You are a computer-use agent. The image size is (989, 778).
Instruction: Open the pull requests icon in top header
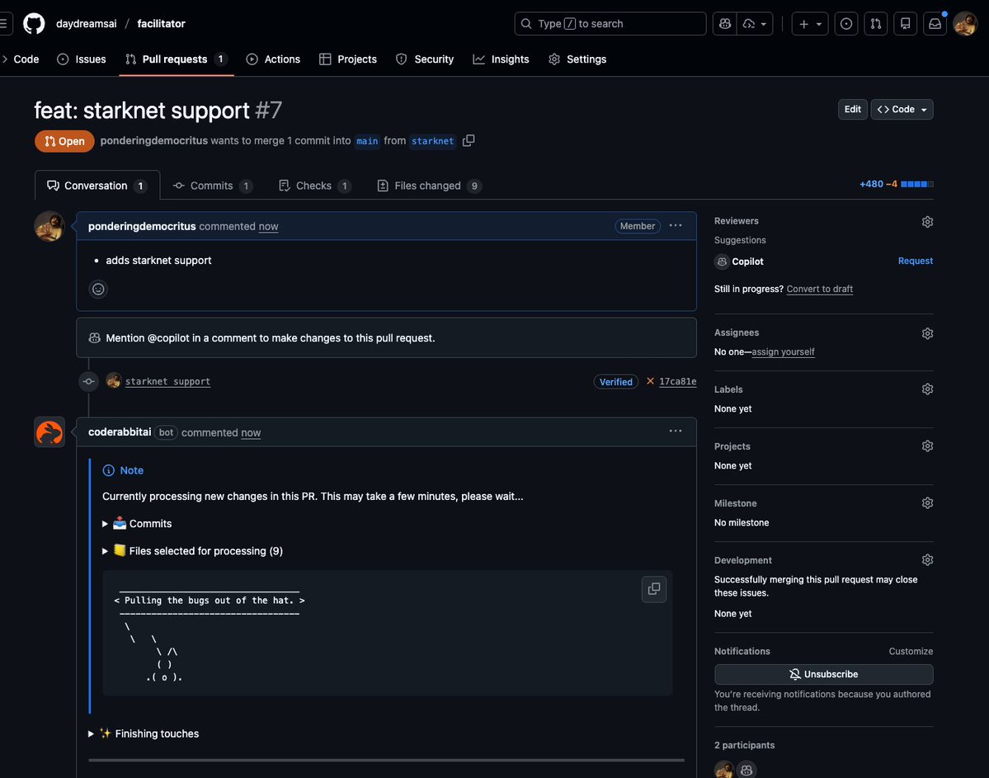coord(875,24)
